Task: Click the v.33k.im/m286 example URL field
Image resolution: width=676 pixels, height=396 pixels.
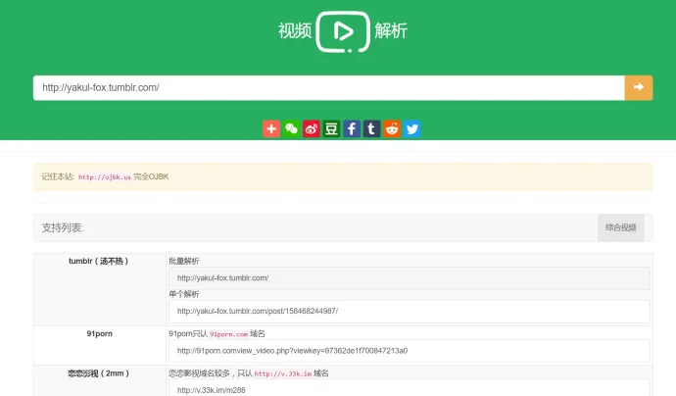Action: pos(410,388)
